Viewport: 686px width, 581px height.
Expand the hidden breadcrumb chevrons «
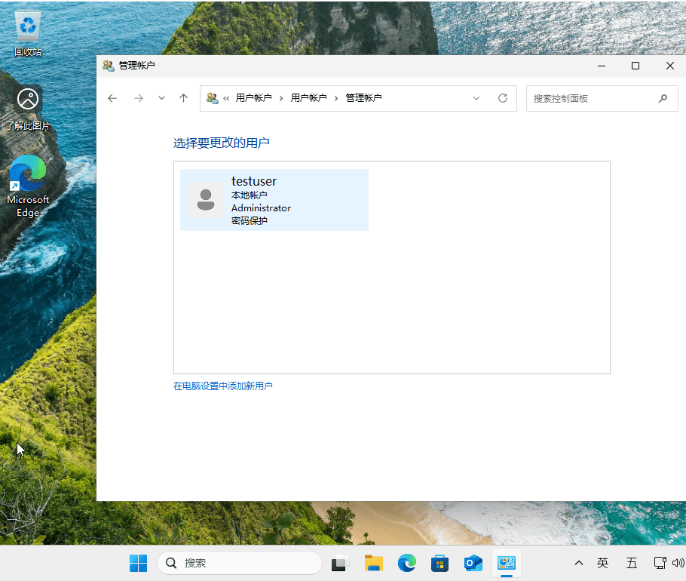[226, 99]
